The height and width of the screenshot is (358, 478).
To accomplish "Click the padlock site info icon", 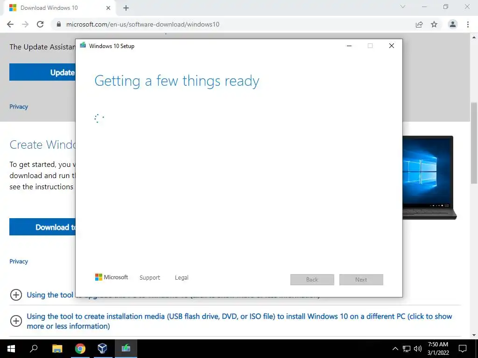I will tap(59, 24).
